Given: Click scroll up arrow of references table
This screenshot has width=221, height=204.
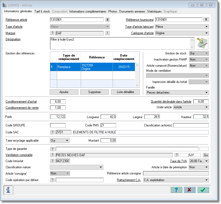Looking at the screenshot, I should point(137,65).
